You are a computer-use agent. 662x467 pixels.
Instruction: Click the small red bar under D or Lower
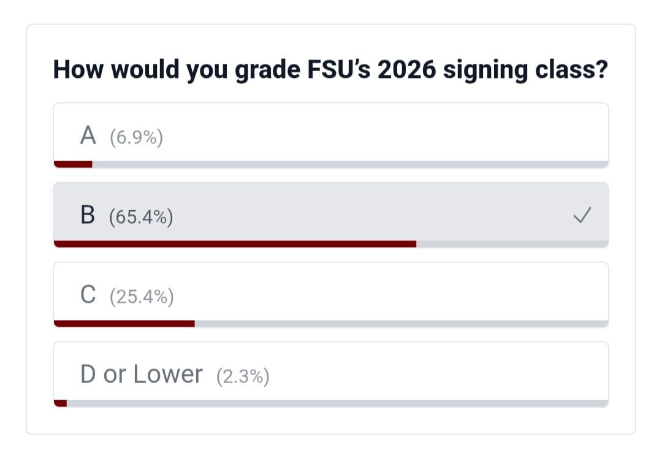click(61, 403)
